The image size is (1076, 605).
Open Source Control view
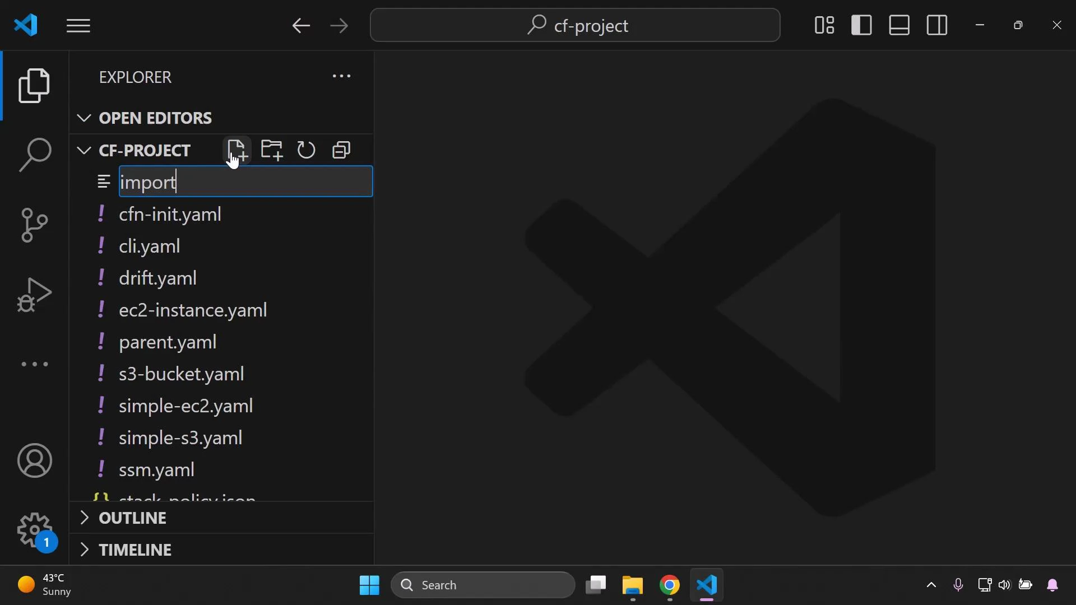(35, 225)
